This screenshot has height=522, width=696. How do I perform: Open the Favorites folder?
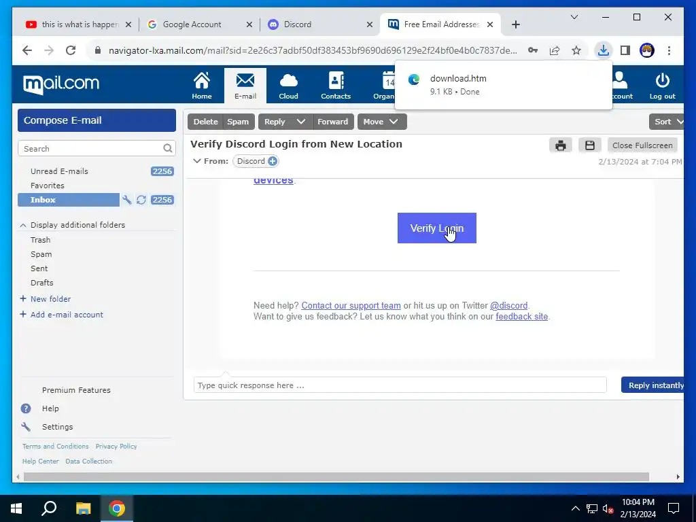(x=48, y=186)
